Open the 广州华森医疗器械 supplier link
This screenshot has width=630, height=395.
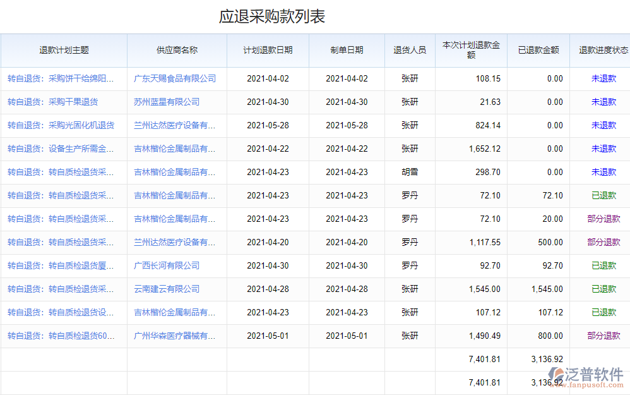tap(175, 336)
